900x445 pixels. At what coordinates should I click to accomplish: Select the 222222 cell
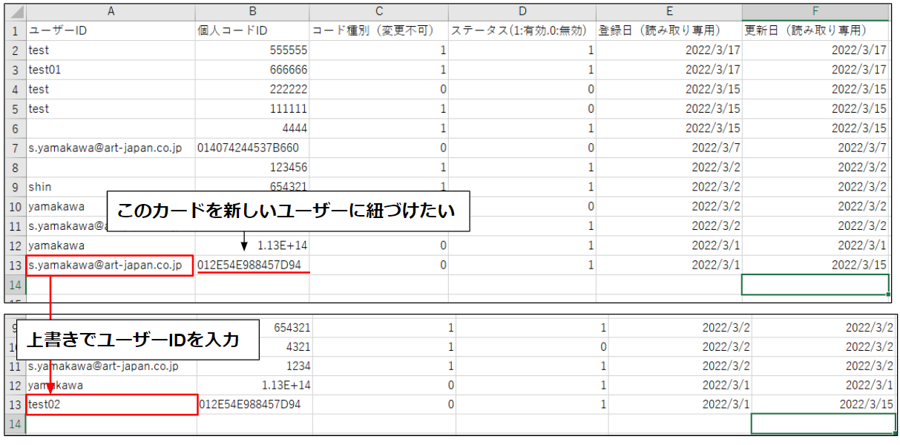[x=253, y=89]
